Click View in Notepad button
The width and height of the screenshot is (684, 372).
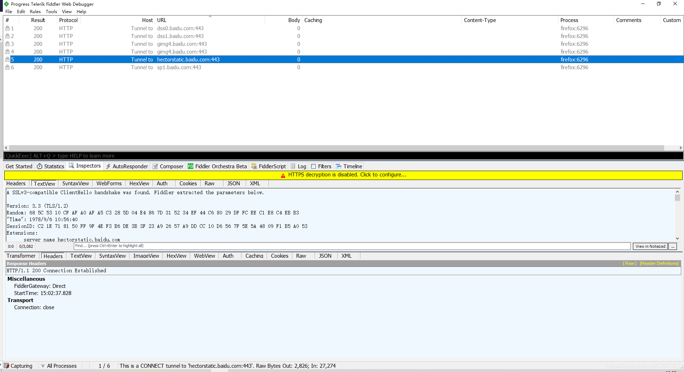point(650,246)
